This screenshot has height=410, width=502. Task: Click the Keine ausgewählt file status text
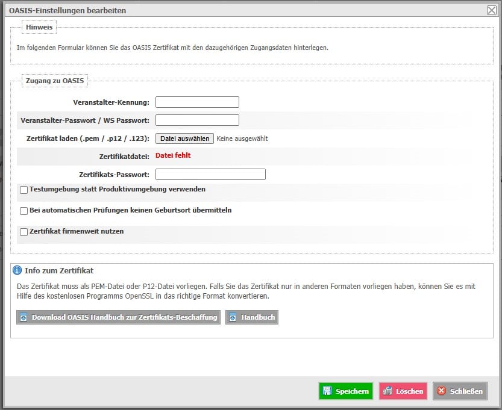(242, 138)
